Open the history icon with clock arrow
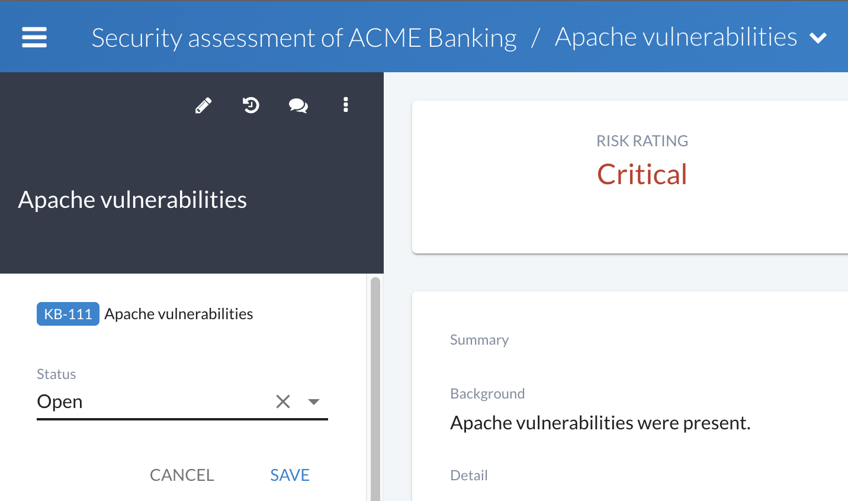 tap(251, 105)
